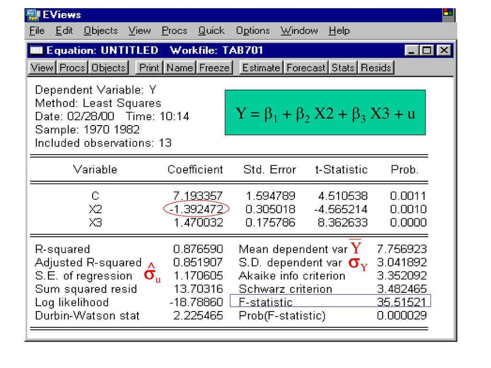Click the View button in equation toolbar

click(42, 68)
